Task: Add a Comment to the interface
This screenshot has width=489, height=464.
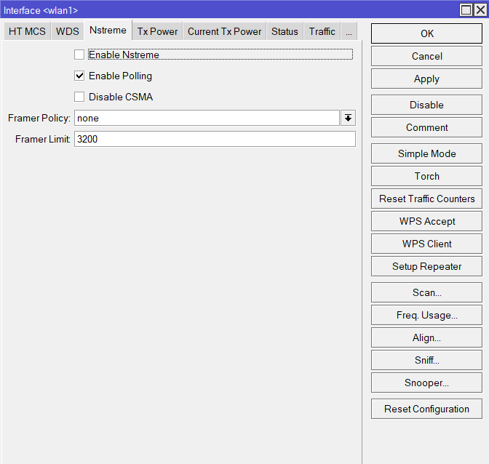Action: coord(426,127)
